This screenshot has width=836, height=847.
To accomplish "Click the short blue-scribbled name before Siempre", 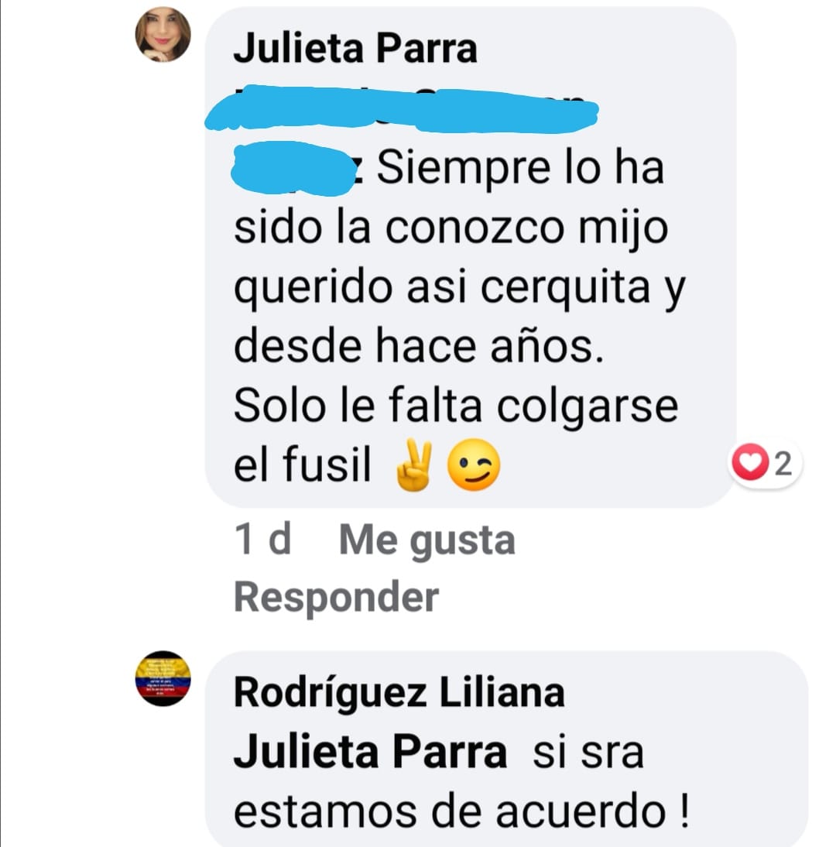I will [292, 168].
